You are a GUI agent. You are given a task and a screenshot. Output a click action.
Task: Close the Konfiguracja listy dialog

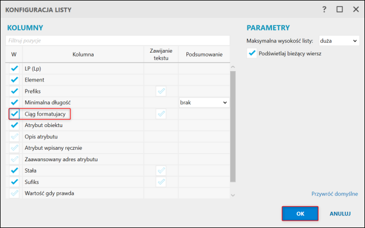click(x=354, y=9)
